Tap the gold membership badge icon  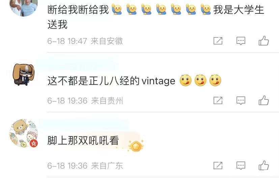click(136, 146)
